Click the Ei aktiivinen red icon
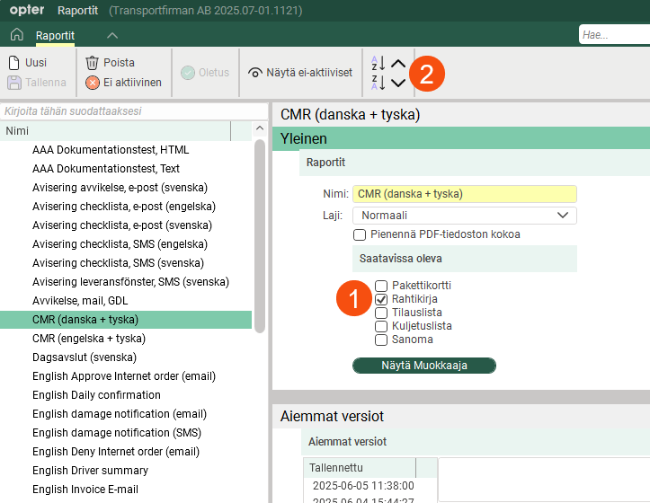Viewport: 650px width, 503px height. (93, 83)
